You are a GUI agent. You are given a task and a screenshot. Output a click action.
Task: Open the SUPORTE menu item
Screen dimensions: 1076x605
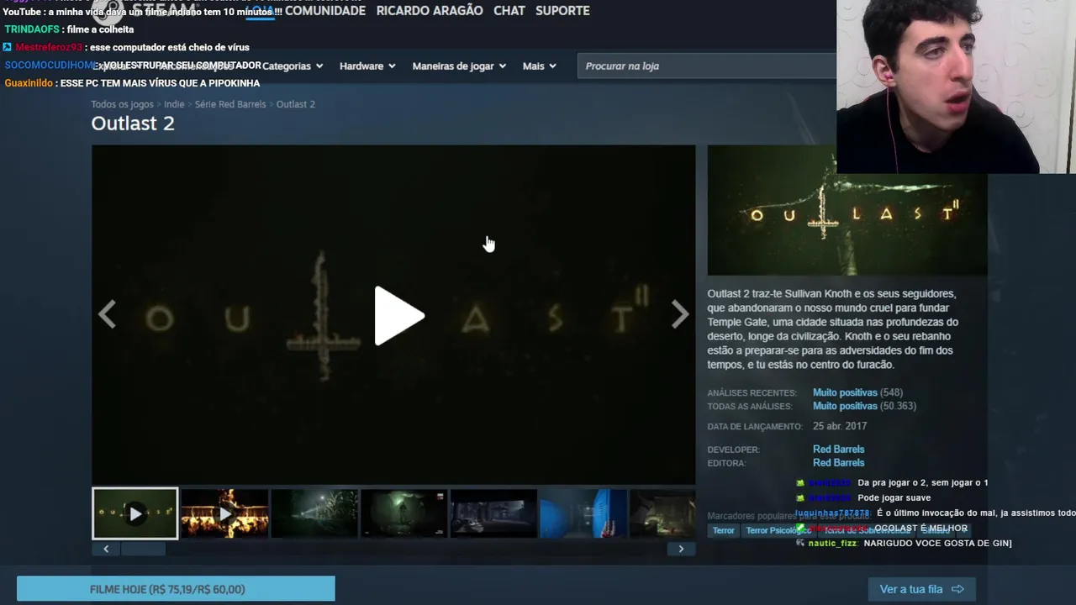click(562, 11)
